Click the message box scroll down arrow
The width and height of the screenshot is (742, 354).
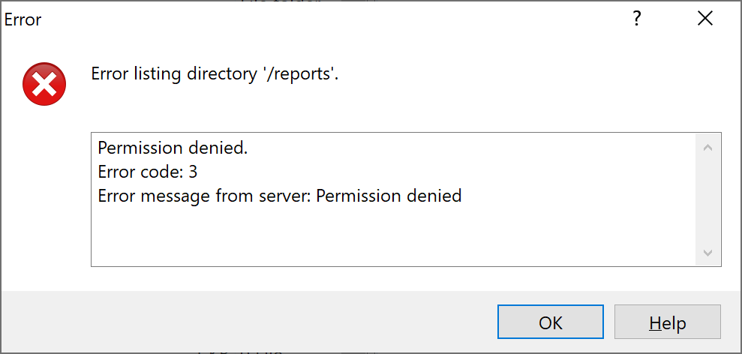707,253
